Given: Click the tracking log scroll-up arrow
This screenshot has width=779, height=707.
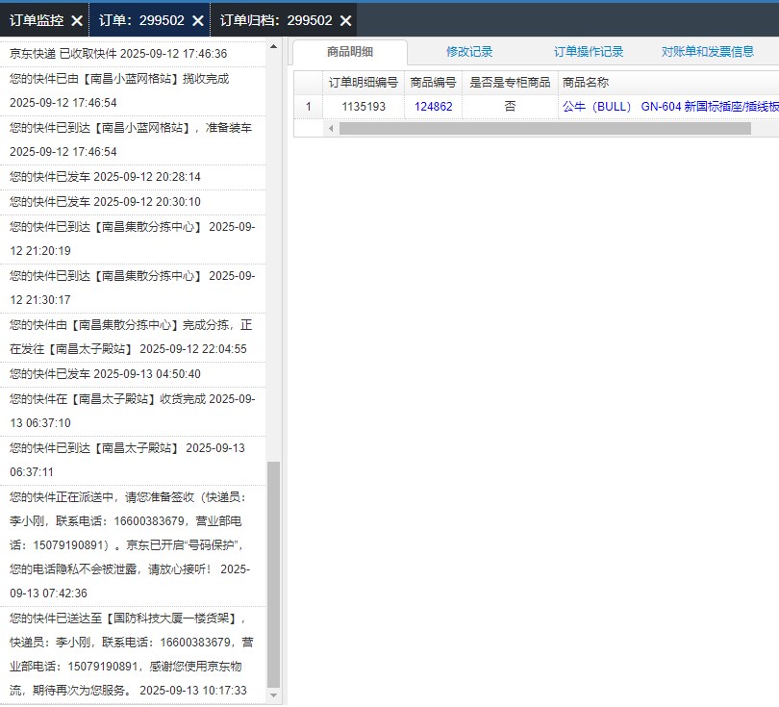Looking at the screenshot, I should (274, 46).
